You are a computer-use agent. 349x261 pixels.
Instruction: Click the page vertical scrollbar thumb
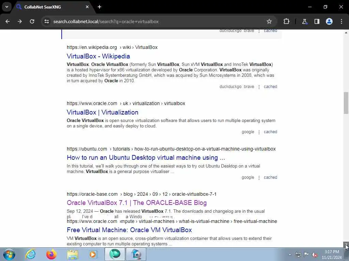point(346,103)
